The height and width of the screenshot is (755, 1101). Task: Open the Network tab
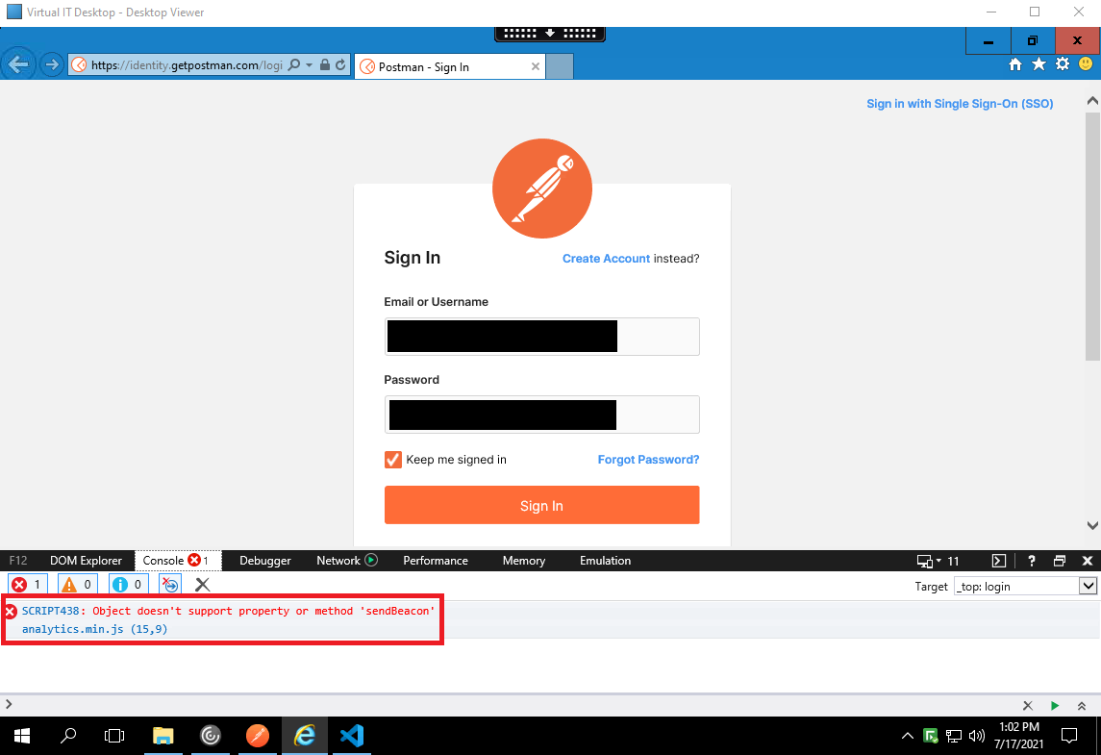coord(338,560)
